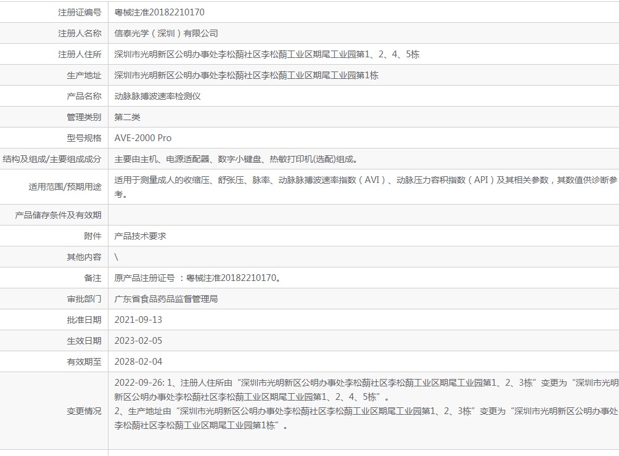Click the 其他内容 row label
This screenshot has height=456, width=619.
coord(84,257)
